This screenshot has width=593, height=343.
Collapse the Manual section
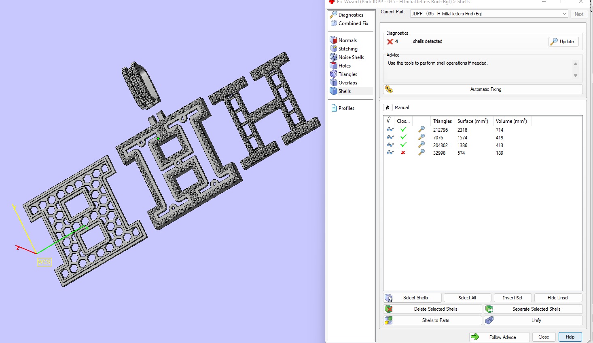[388, 107]
